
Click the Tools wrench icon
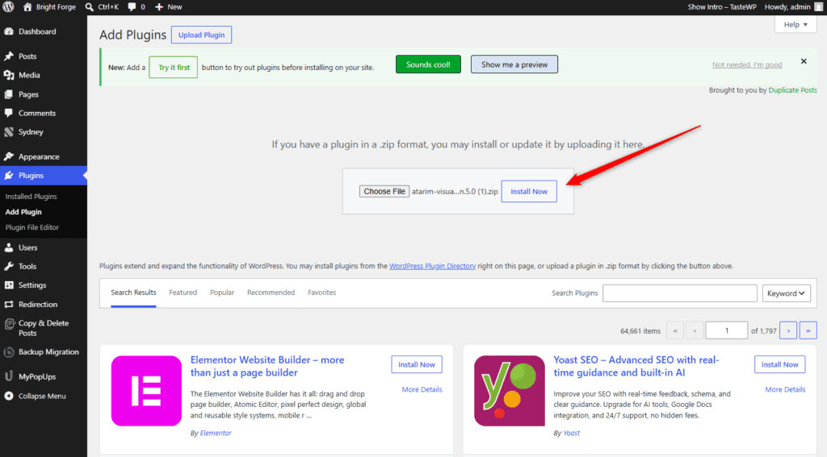click(x=9, y=267)
